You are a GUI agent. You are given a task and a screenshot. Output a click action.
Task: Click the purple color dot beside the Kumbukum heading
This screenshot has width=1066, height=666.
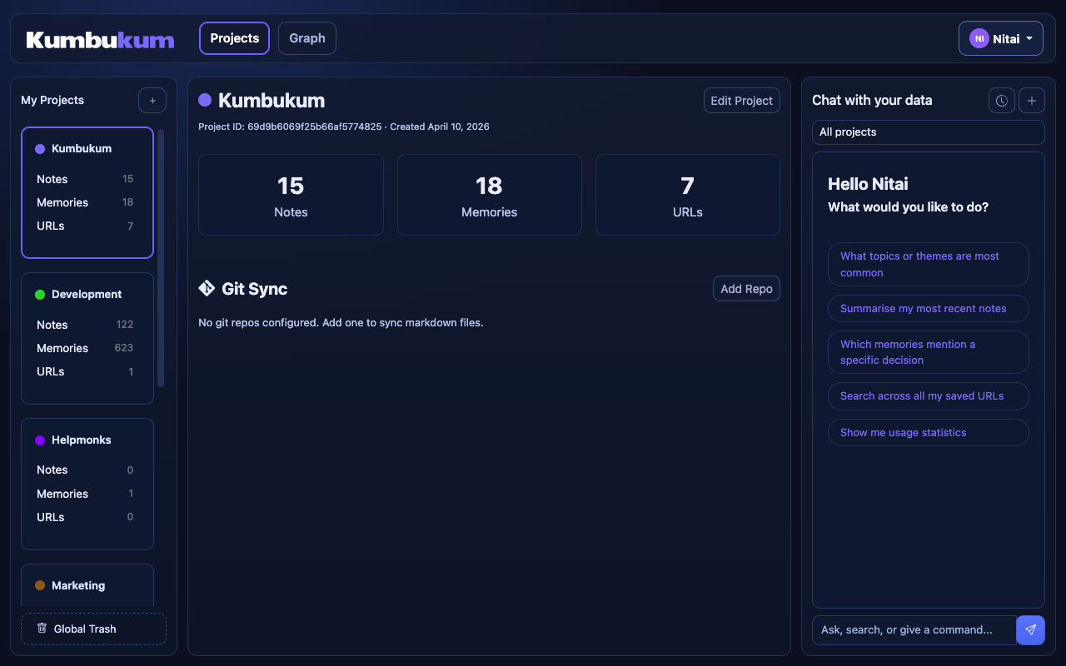(205, 100)
